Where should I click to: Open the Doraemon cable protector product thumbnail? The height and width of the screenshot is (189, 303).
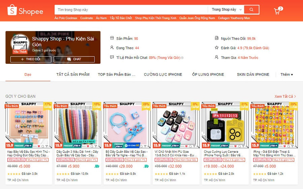[127, 125]
